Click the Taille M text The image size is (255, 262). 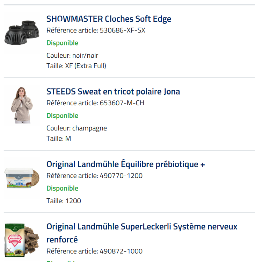coord(59,139)
